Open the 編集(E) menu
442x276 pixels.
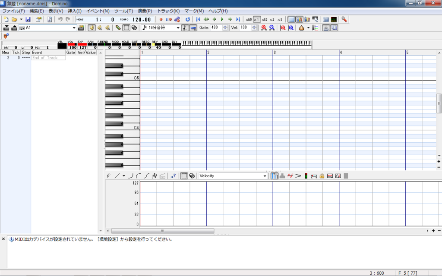point(37,11)
